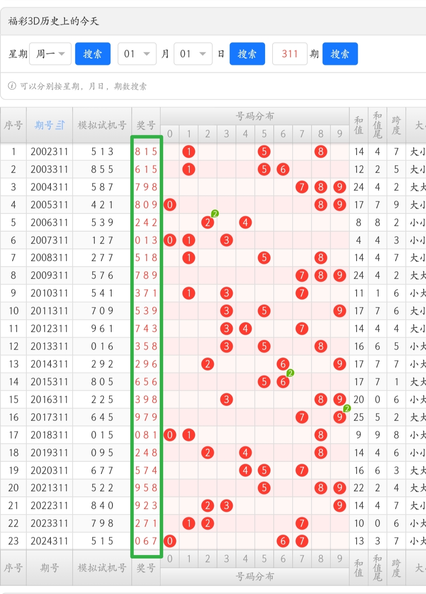
Task: Click the red 3 ball in row 2016311
Action: click(x=226, y=400)
